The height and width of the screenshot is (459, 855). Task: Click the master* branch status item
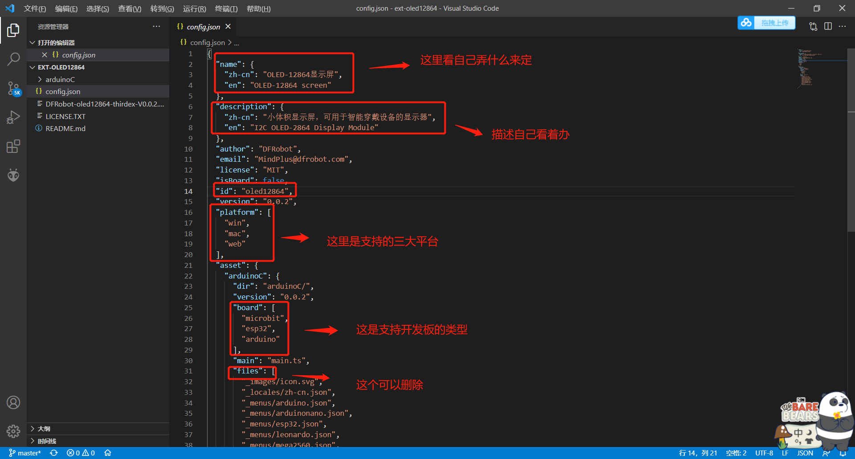point(25,453)
